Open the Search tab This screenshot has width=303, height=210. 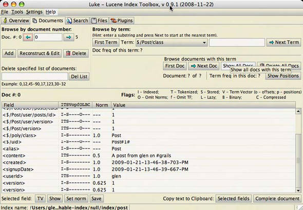click(78, 21)
